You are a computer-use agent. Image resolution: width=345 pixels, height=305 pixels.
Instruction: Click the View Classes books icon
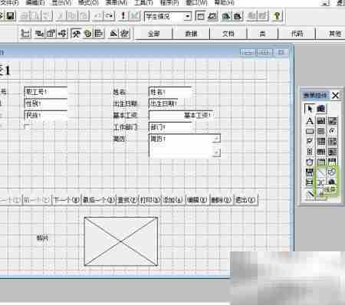[321, 109]
